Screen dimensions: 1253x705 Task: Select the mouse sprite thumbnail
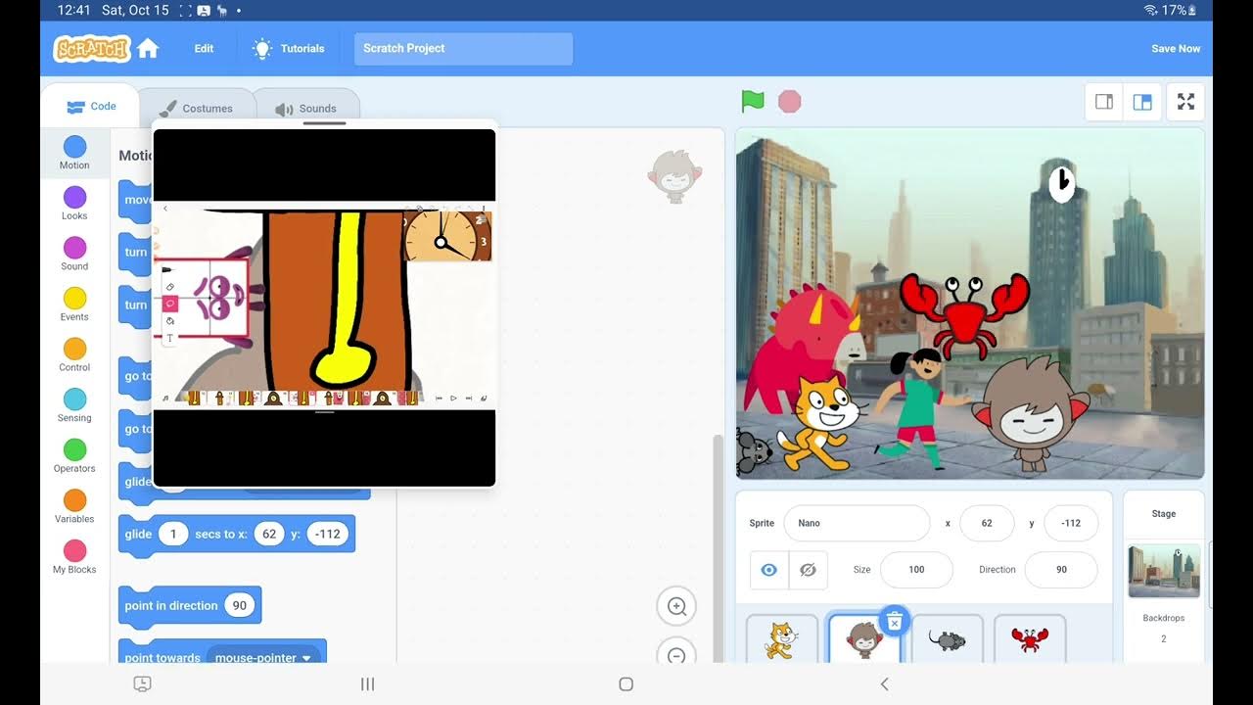point(947,639)
